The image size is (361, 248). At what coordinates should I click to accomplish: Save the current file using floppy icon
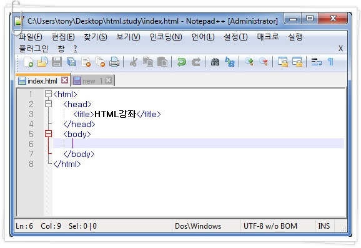pyautogui.click(x=57, y=62)
